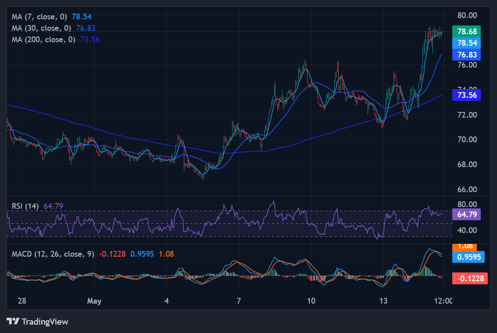Select the MA (7, close, 0) indicator label
497x333 pixels.
click(x=39, y=17)
